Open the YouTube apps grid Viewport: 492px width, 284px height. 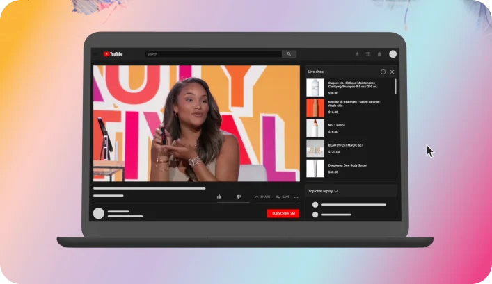(368, 54)
